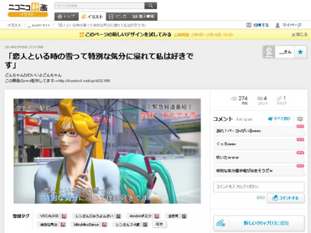Click the icon next to レンさん34歳 tag
This screenshot has height=233, width=311.
[x=145, y=225]
